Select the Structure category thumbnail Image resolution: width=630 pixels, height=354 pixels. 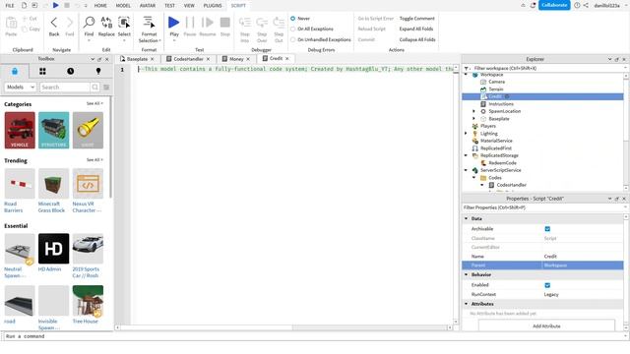point(54,130)
